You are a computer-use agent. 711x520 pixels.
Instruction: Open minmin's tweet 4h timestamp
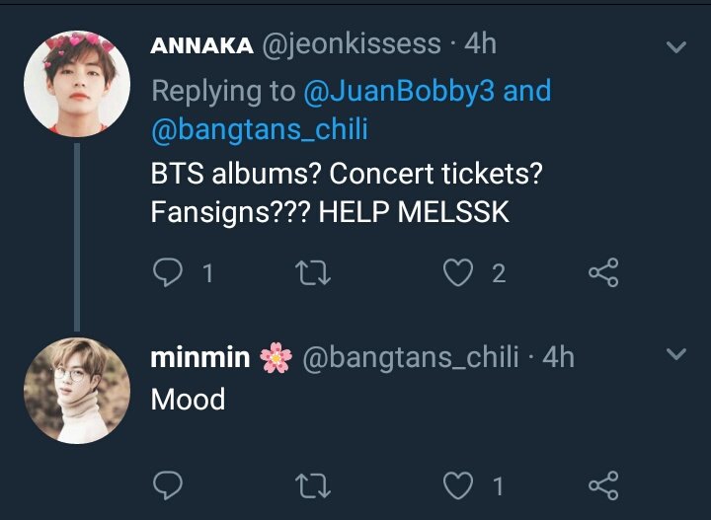[559, 357]
